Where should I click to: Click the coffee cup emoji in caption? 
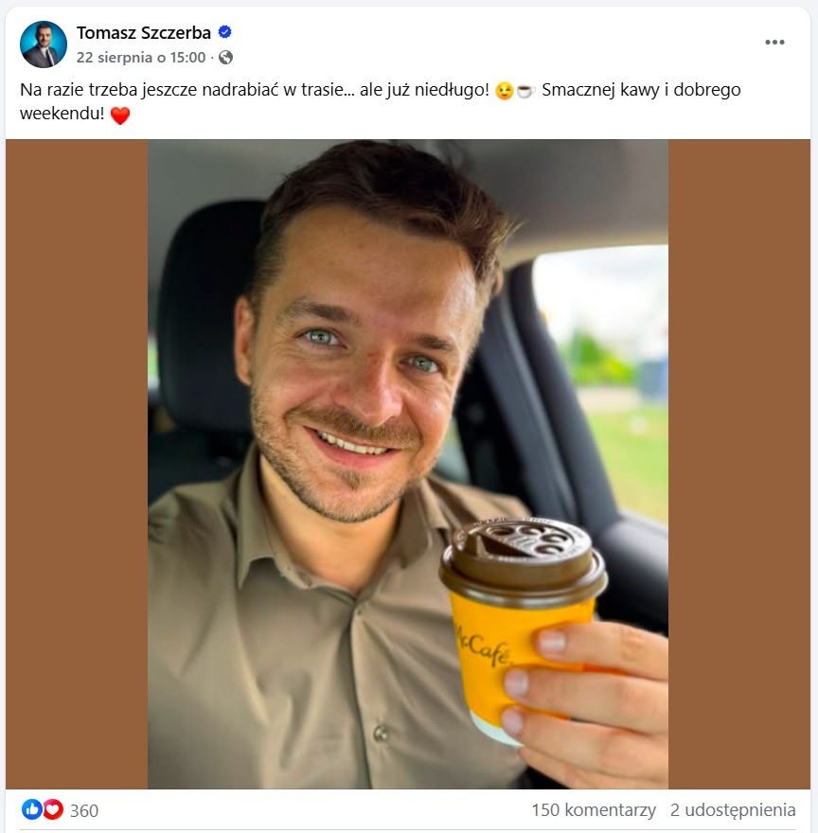point(525,91)
